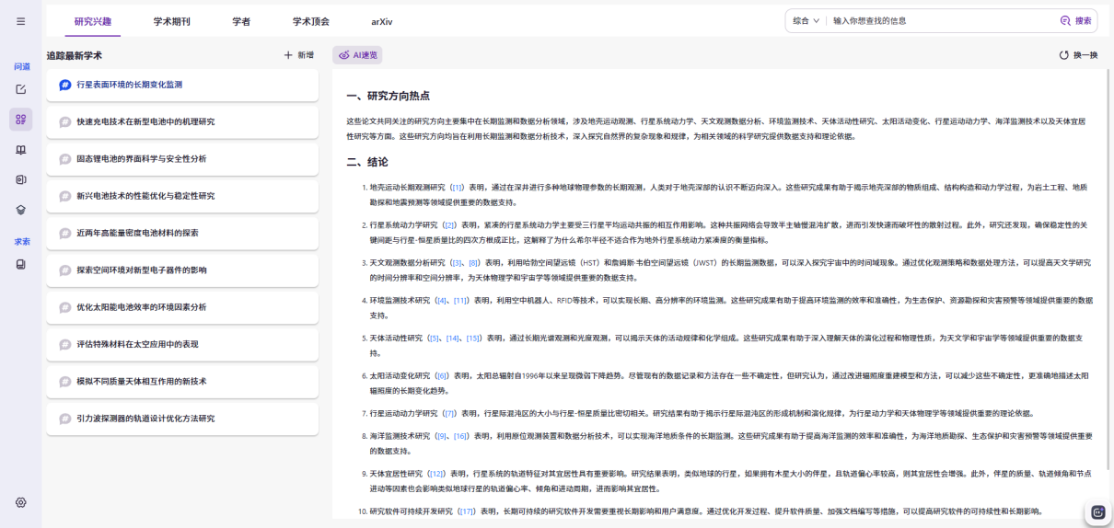Click the magnifier search icon button
Viewport: 1114px width, 528px height.
[x=1075, y=20]
